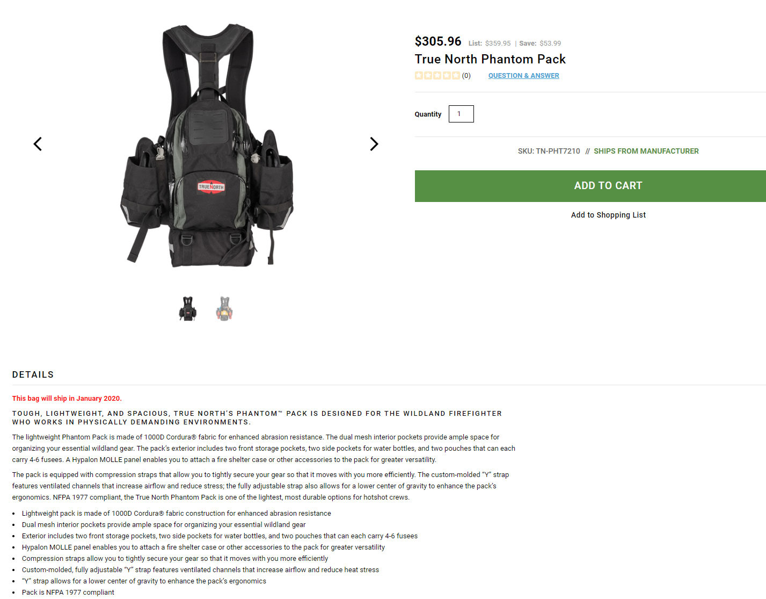
Task: Click the review count (0)
Action: coord(466,76)
